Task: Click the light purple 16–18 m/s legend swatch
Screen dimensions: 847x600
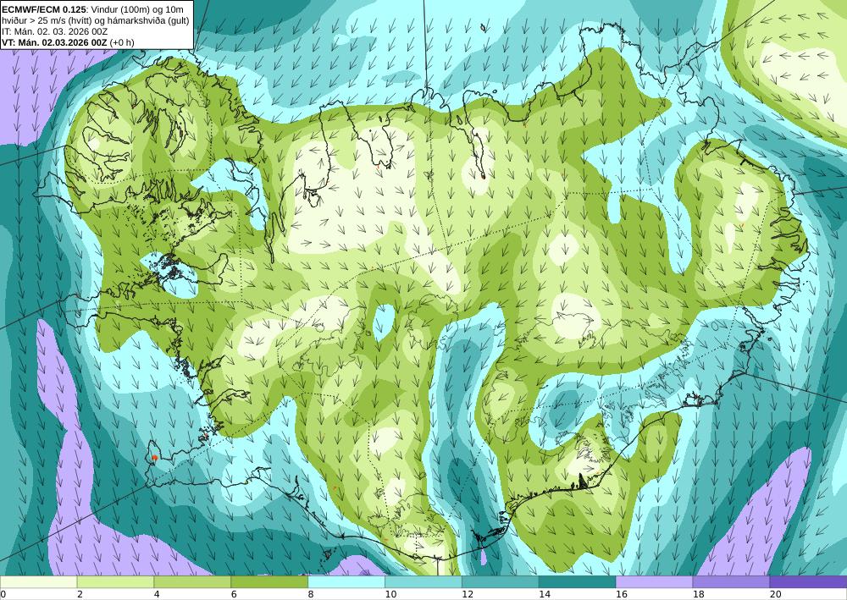Action: pos(654,582)
